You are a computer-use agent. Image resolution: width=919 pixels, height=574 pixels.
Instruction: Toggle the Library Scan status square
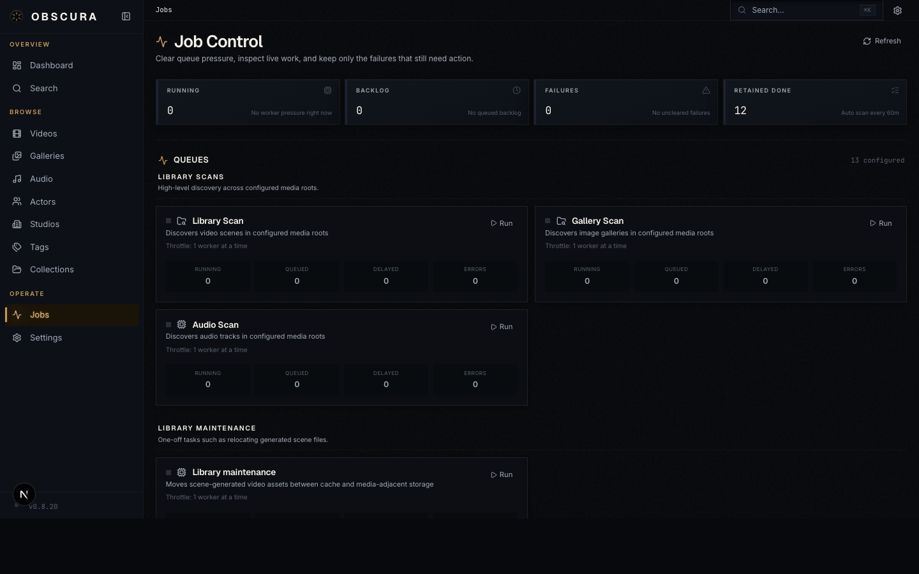coord(168,221)
